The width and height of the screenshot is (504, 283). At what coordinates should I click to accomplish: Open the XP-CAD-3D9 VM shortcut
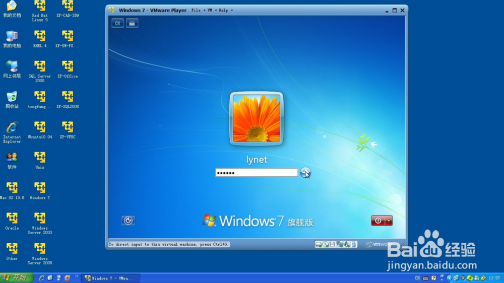click(68, 9)
